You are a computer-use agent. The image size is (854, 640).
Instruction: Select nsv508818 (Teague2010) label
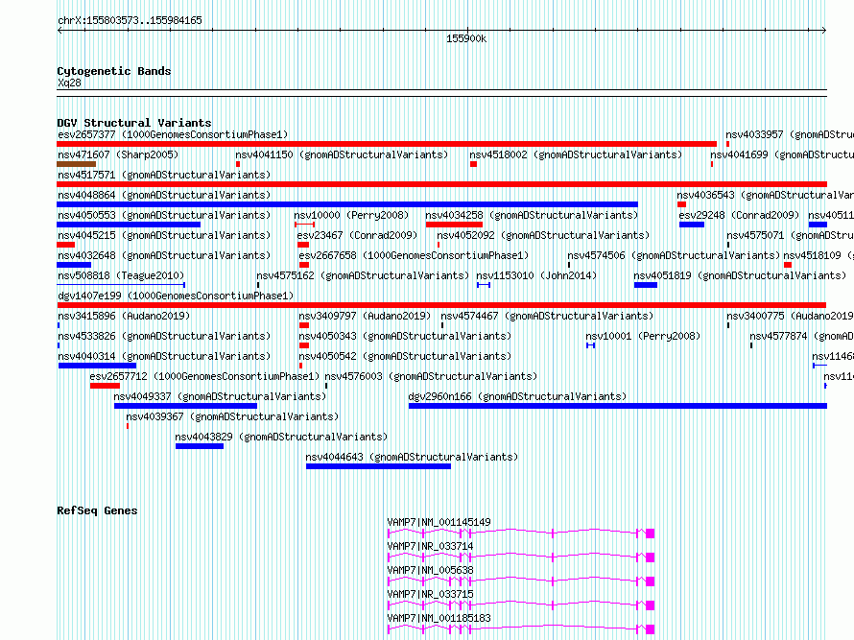click(x=121, y=275)
